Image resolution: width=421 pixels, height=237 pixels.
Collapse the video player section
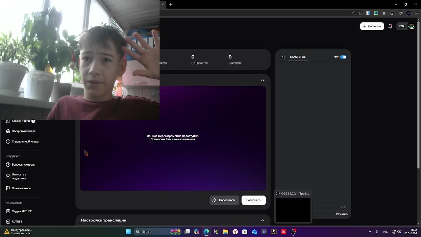click(262, 80)
